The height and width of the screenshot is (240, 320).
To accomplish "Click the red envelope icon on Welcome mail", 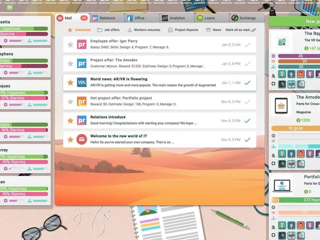I will tap(81, 139).
